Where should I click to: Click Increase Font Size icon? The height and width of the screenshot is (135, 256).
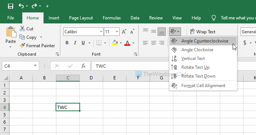[124, 32]
